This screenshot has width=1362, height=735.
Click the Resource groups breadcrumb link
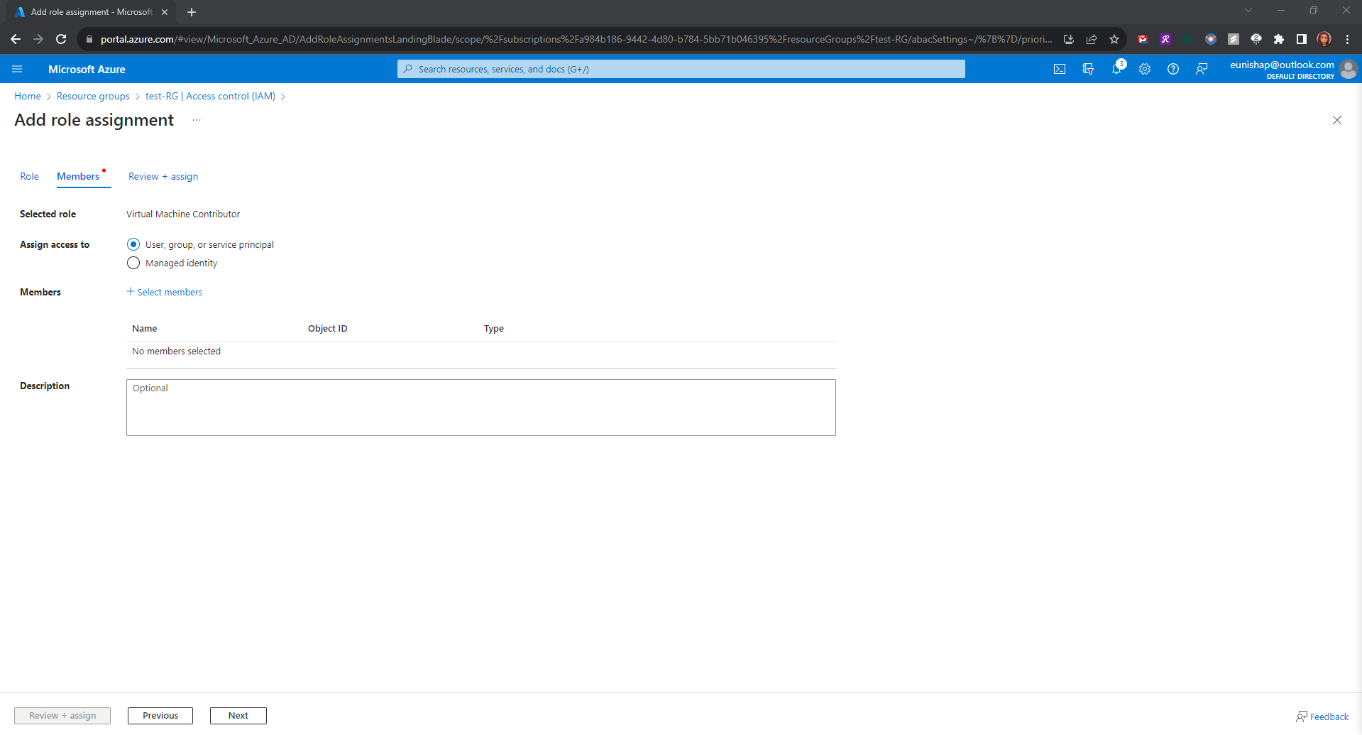click(93, 96)
